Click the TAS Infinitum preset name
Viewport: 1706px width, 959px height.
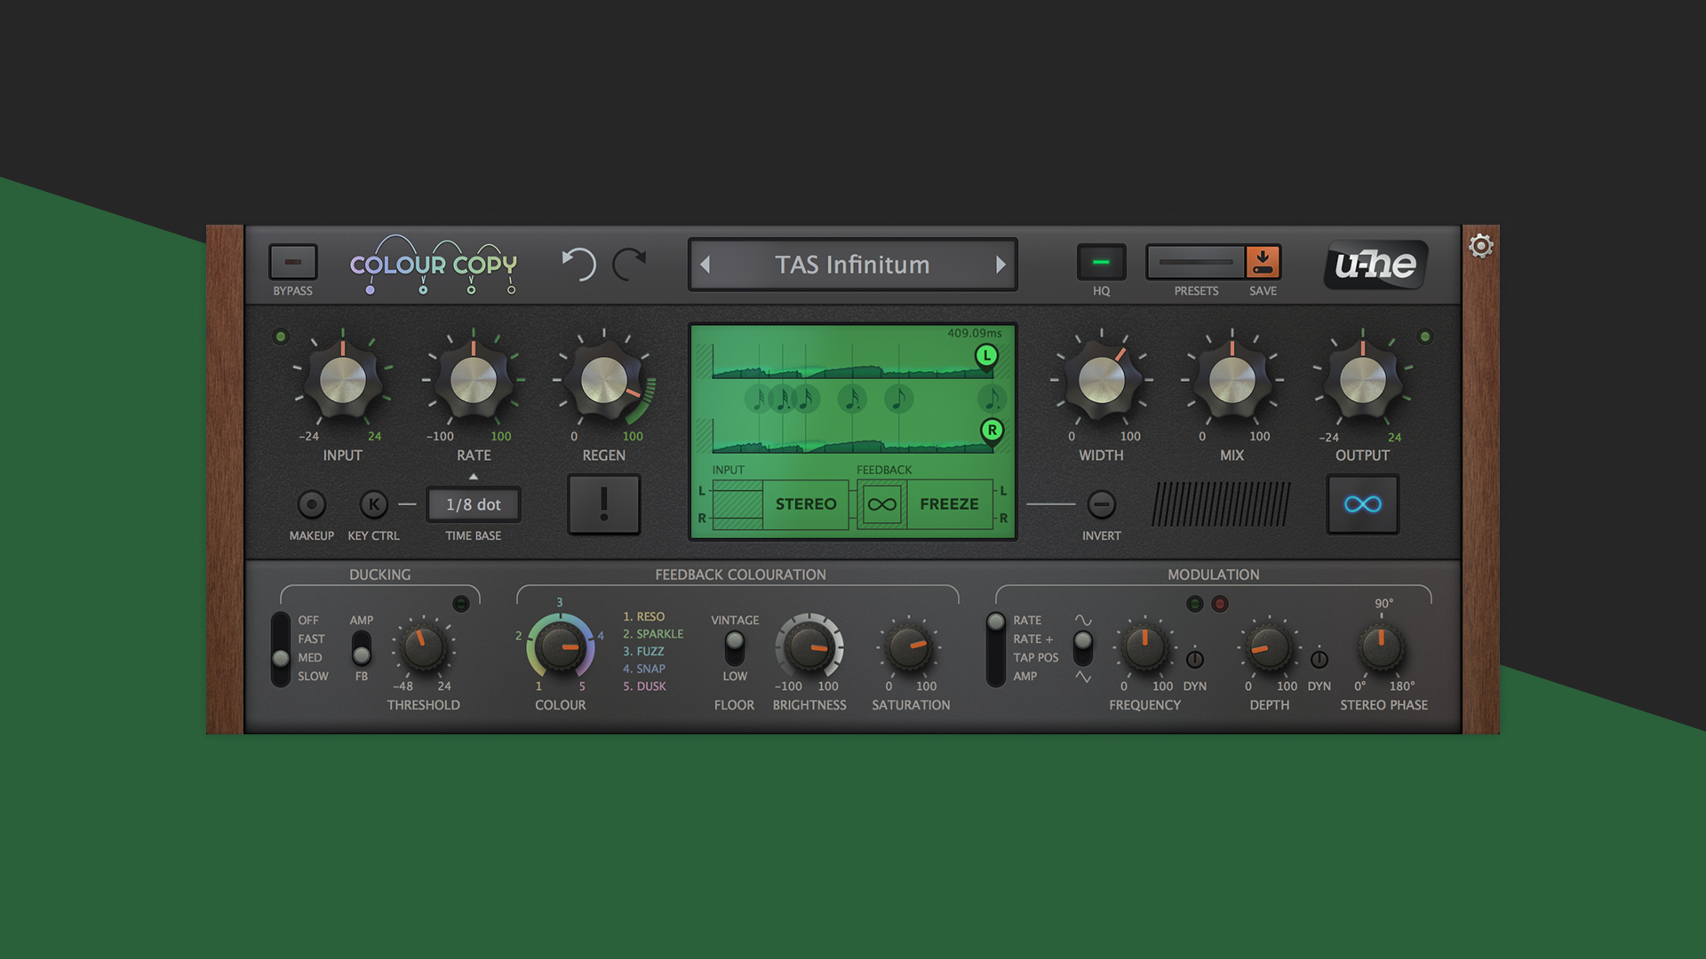pos(852,265)
